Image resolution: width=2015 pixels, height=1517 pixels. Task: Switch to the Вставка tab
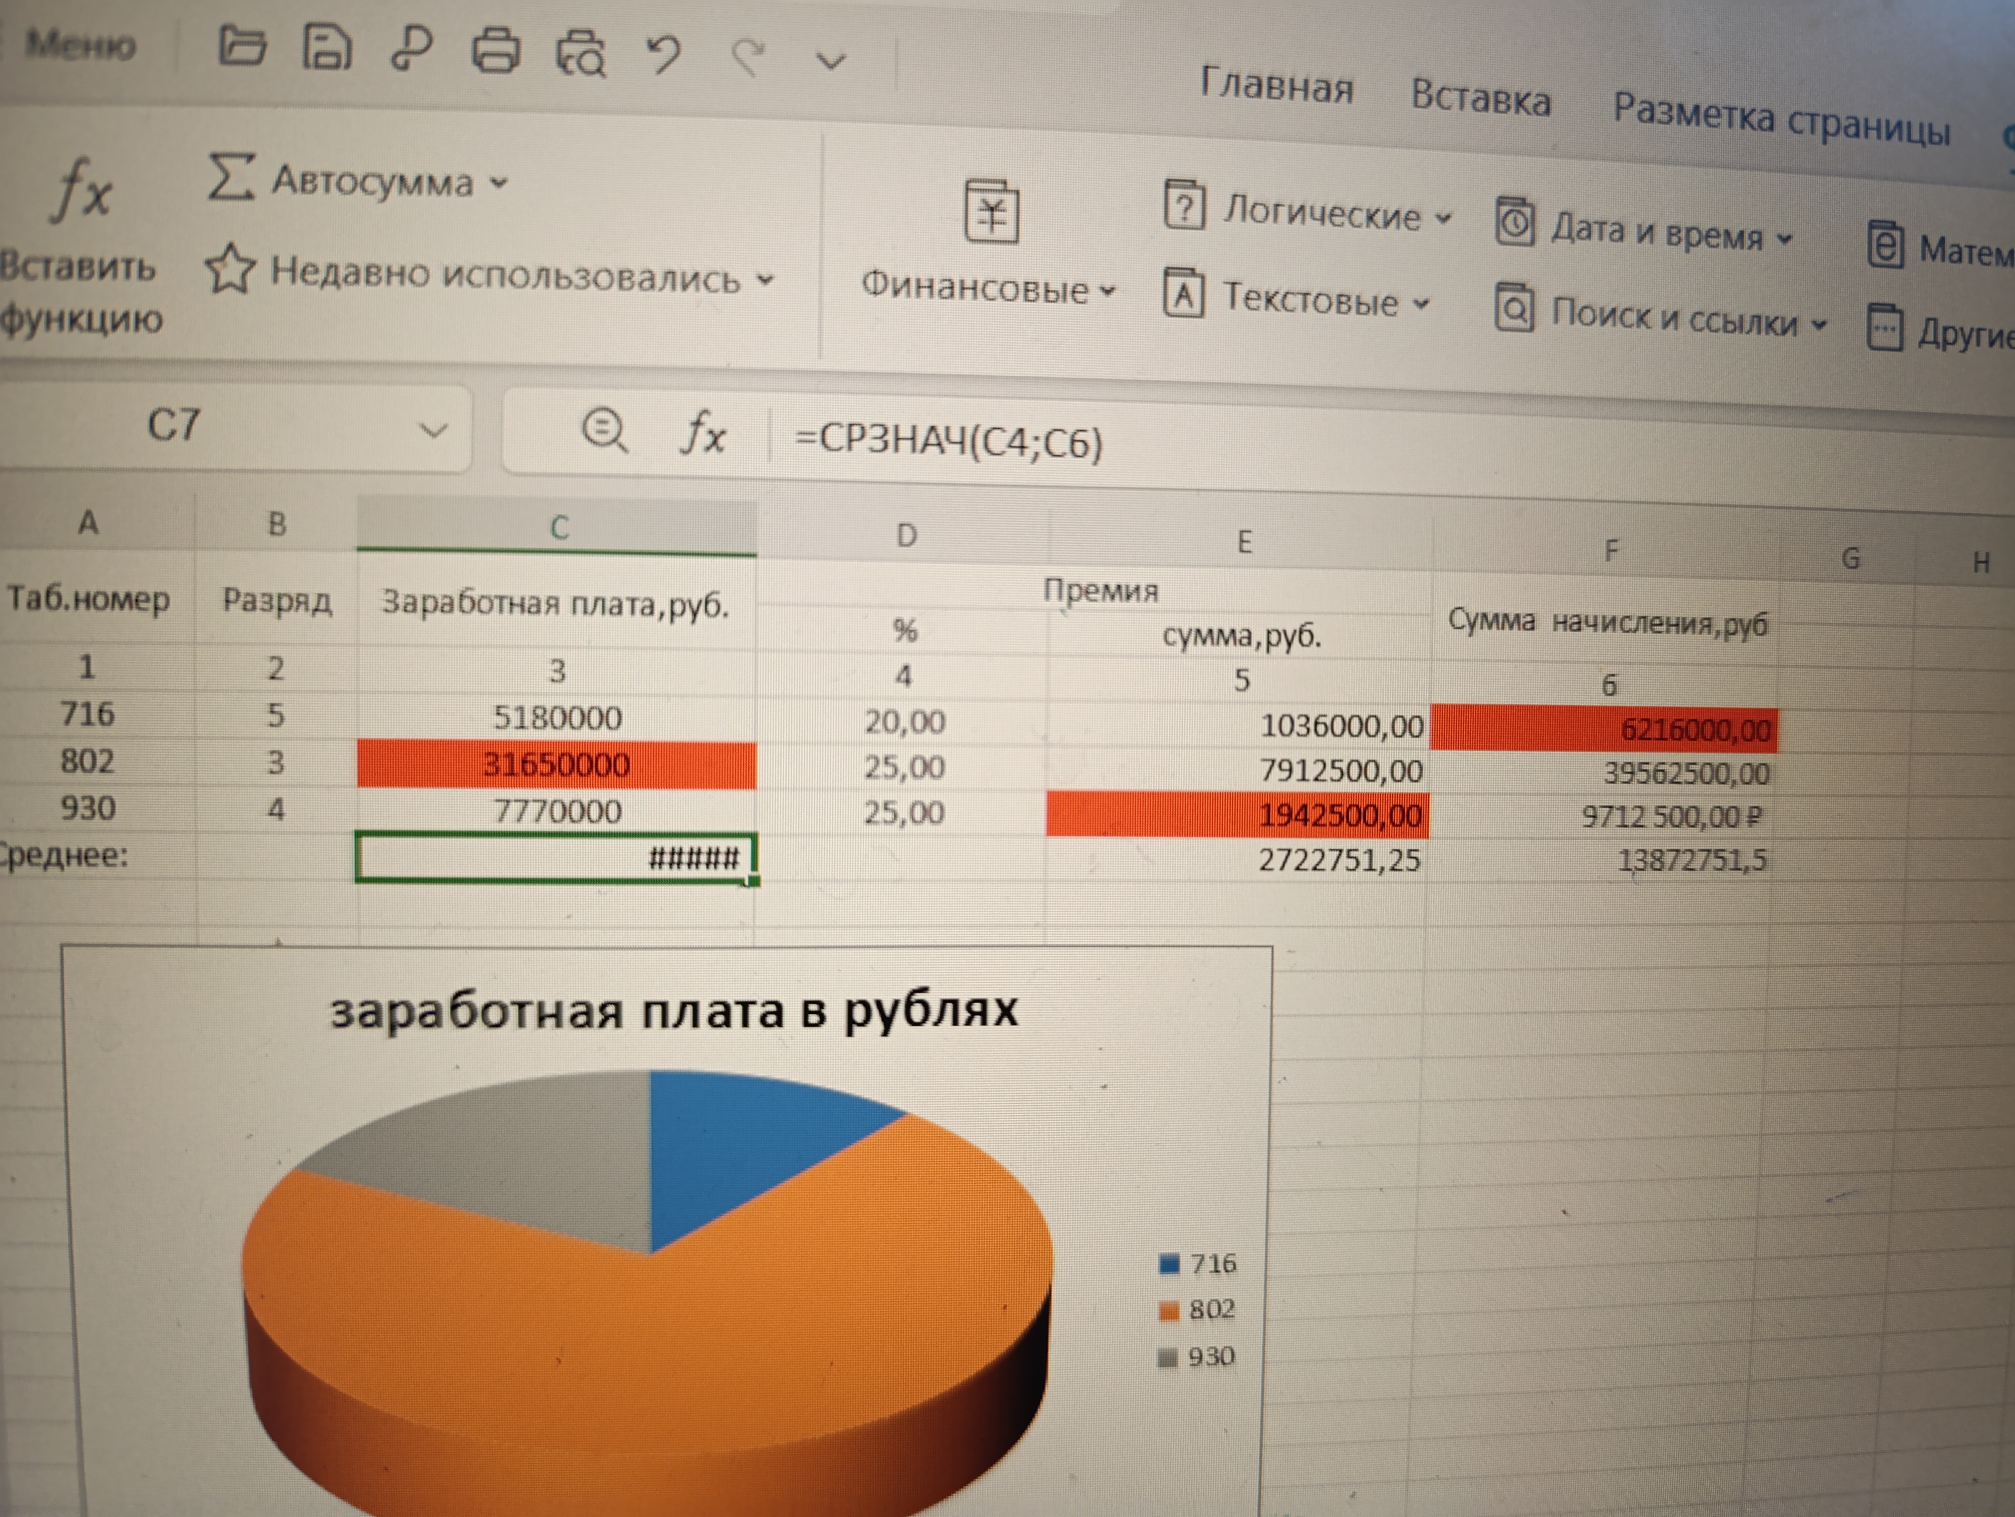point(1480,97)
